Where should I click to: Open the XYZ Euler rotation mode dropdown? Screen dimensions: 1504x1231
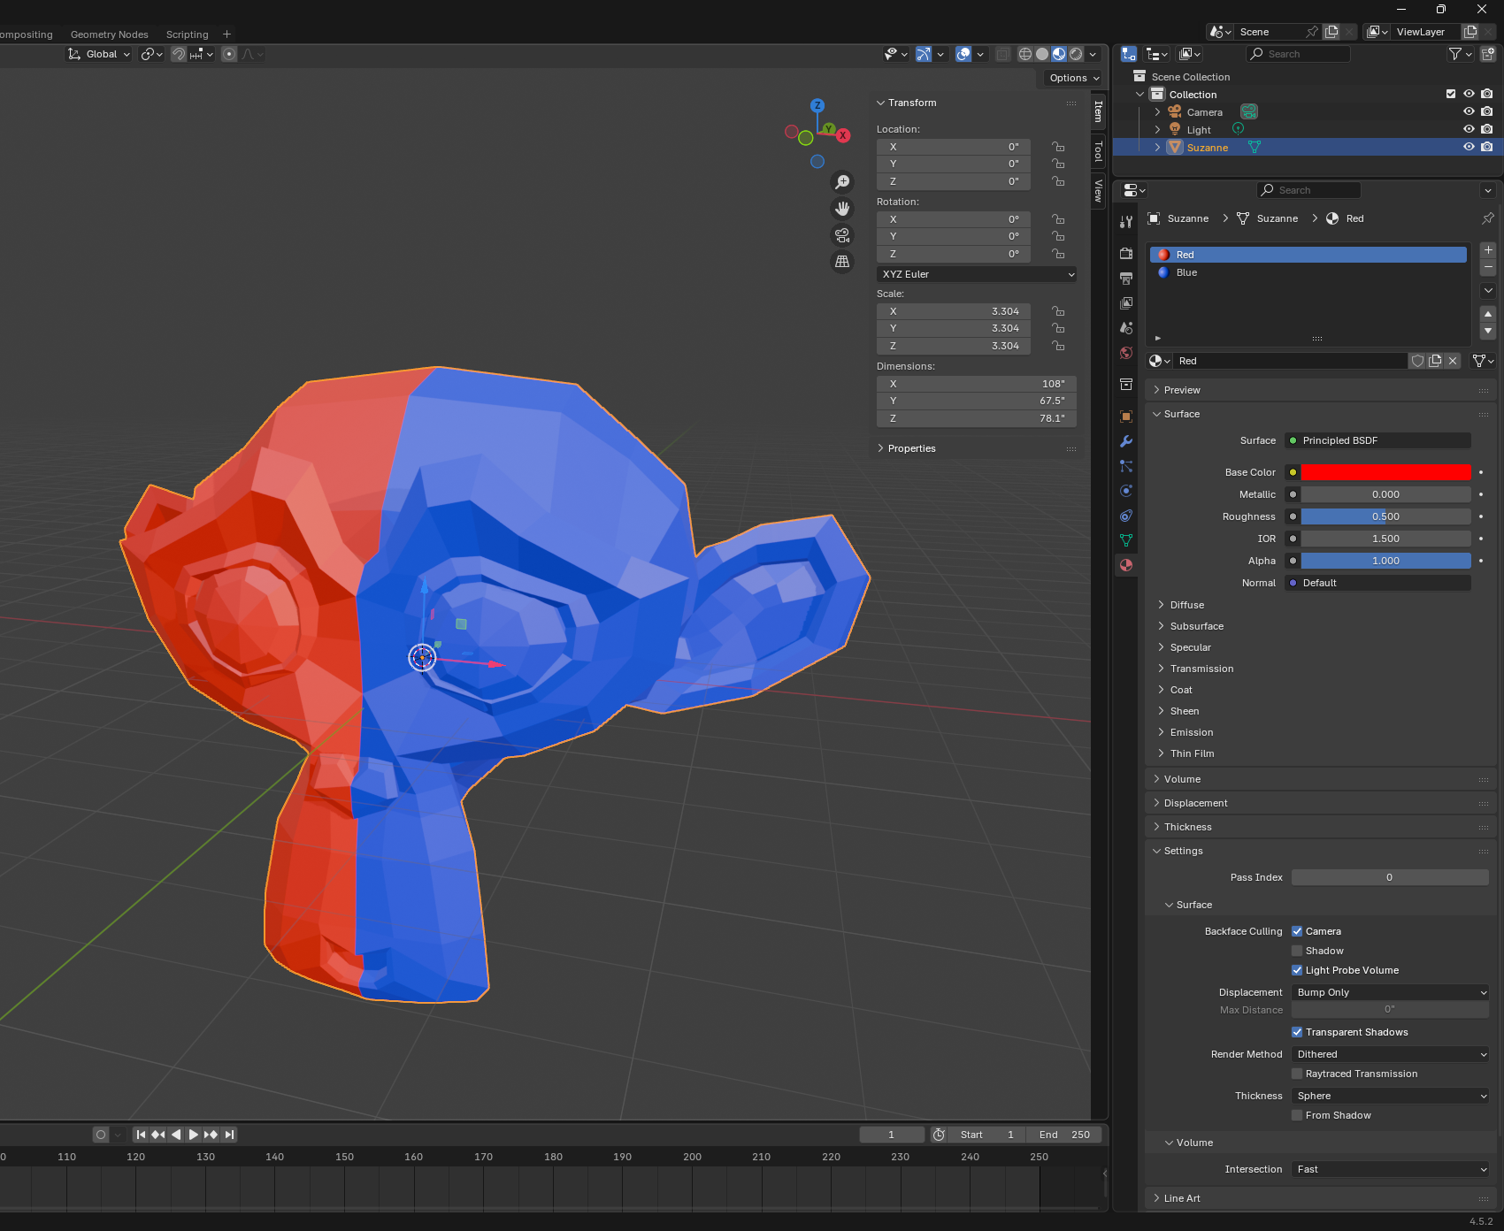pyautogui.click(x=977, y=274)
